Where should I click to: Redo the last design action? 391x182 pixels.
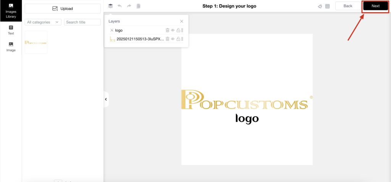[129, 6]
